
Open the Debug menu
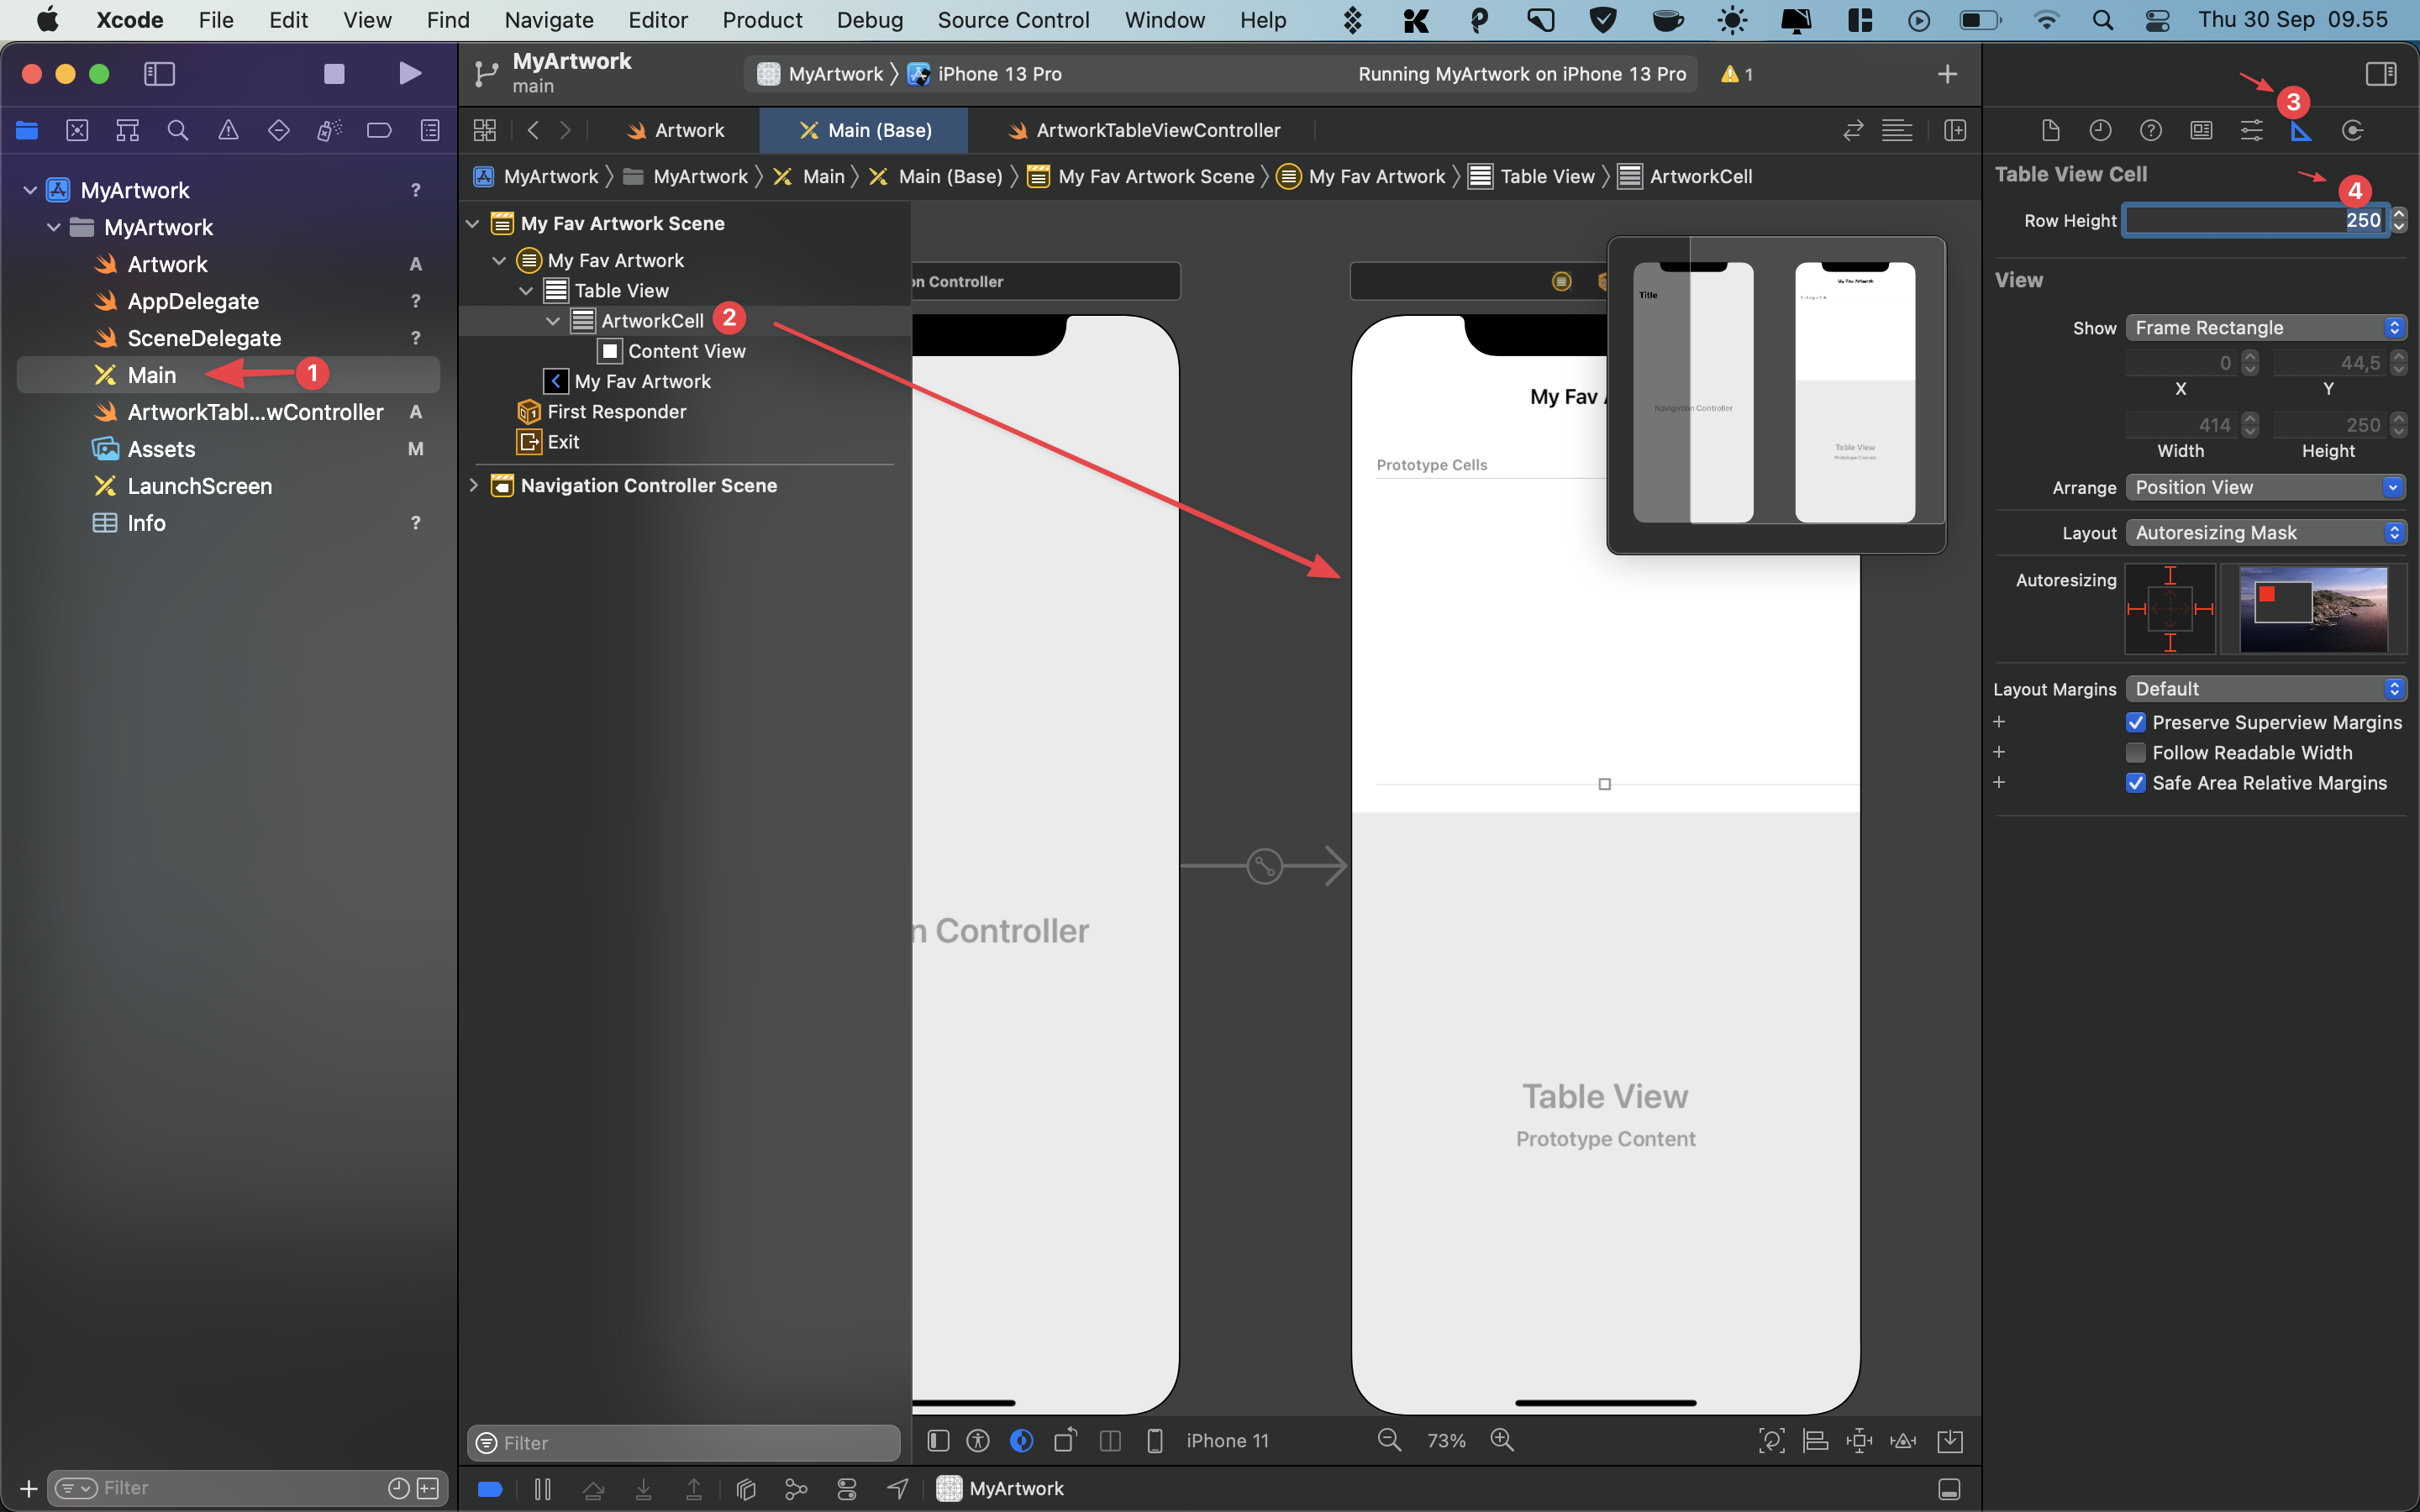pyautogui.click(x=869, y=20)
